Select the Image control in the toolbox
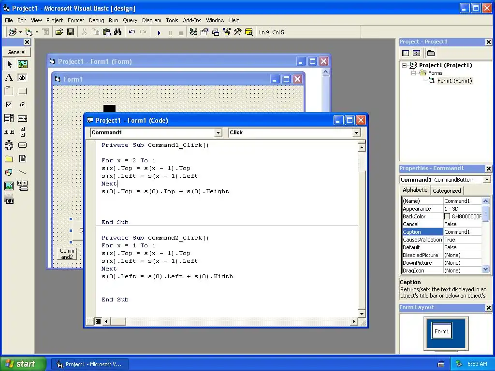495x371 pixels. 9,186
